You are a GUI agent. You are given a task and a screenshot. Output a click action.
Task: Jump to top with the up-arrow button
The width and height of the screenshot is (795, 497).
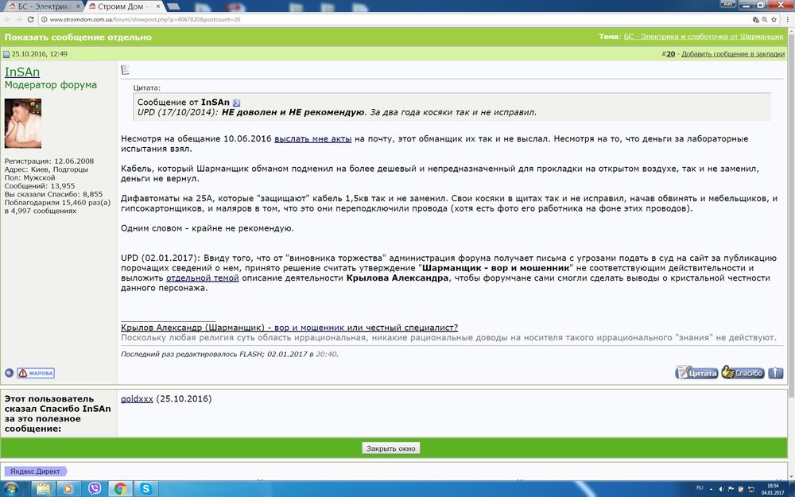coord(775,373)
